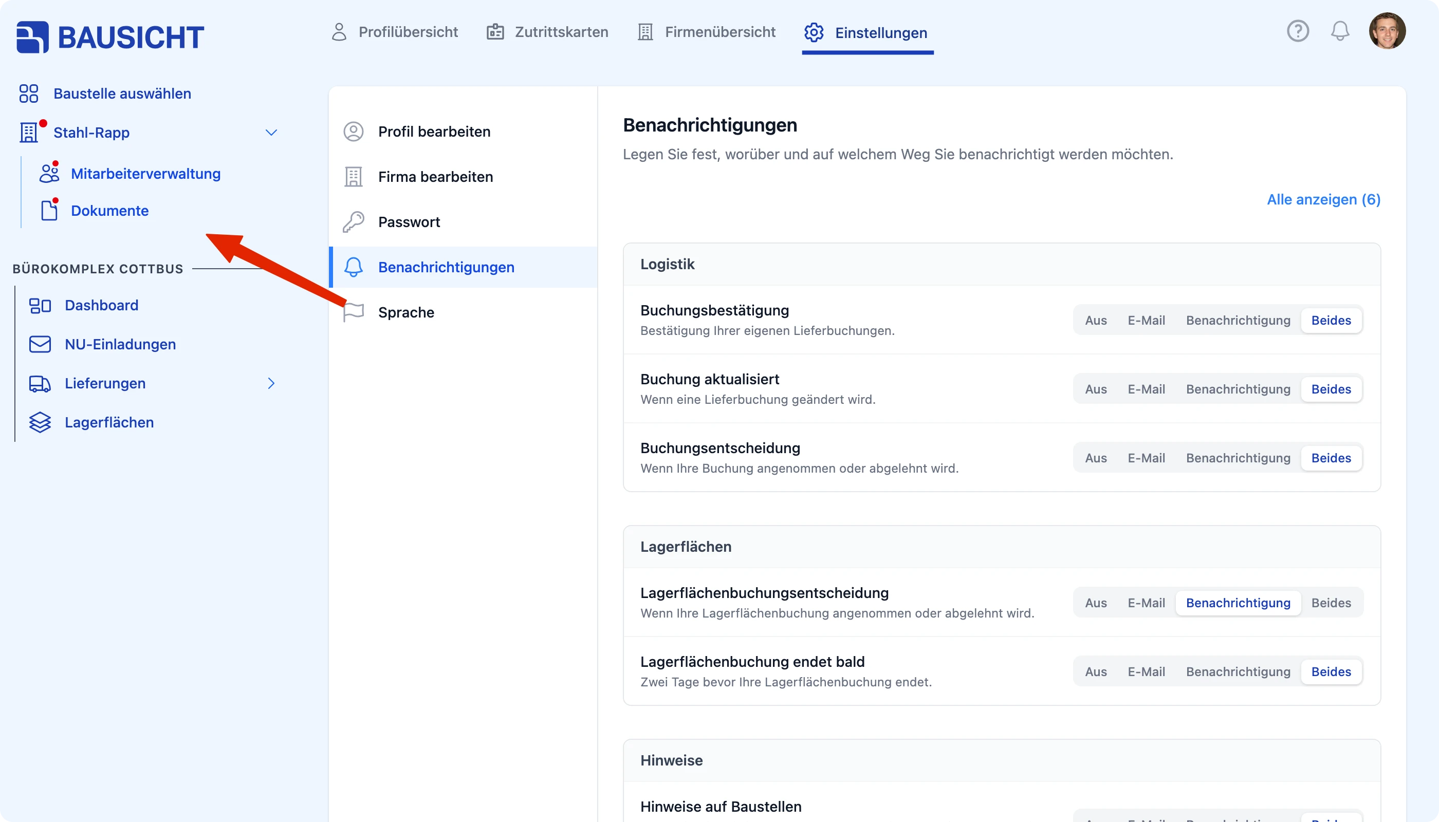Go to Dashboard page
This screenshot has width=1439, height=822.
point(102,306)
